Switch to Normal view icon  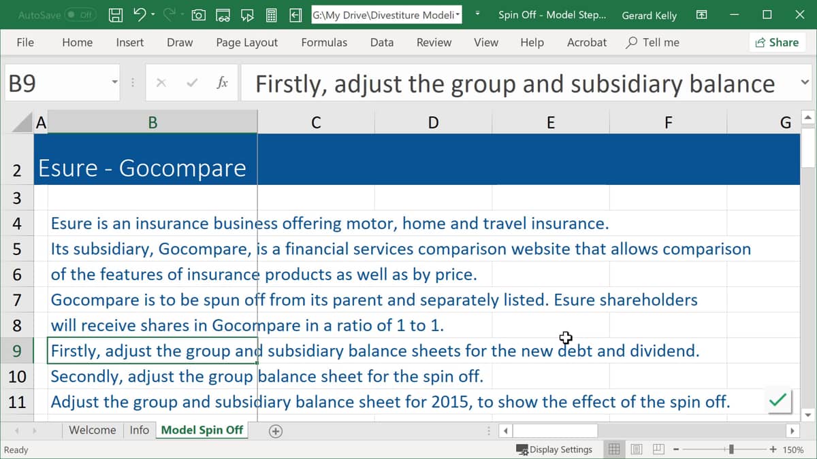click(614, 449)
